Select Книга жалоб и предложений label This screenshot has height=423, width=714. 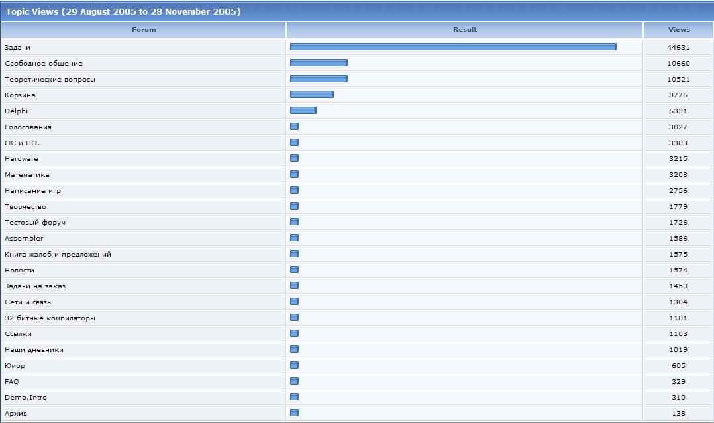(x=58, y=255)
